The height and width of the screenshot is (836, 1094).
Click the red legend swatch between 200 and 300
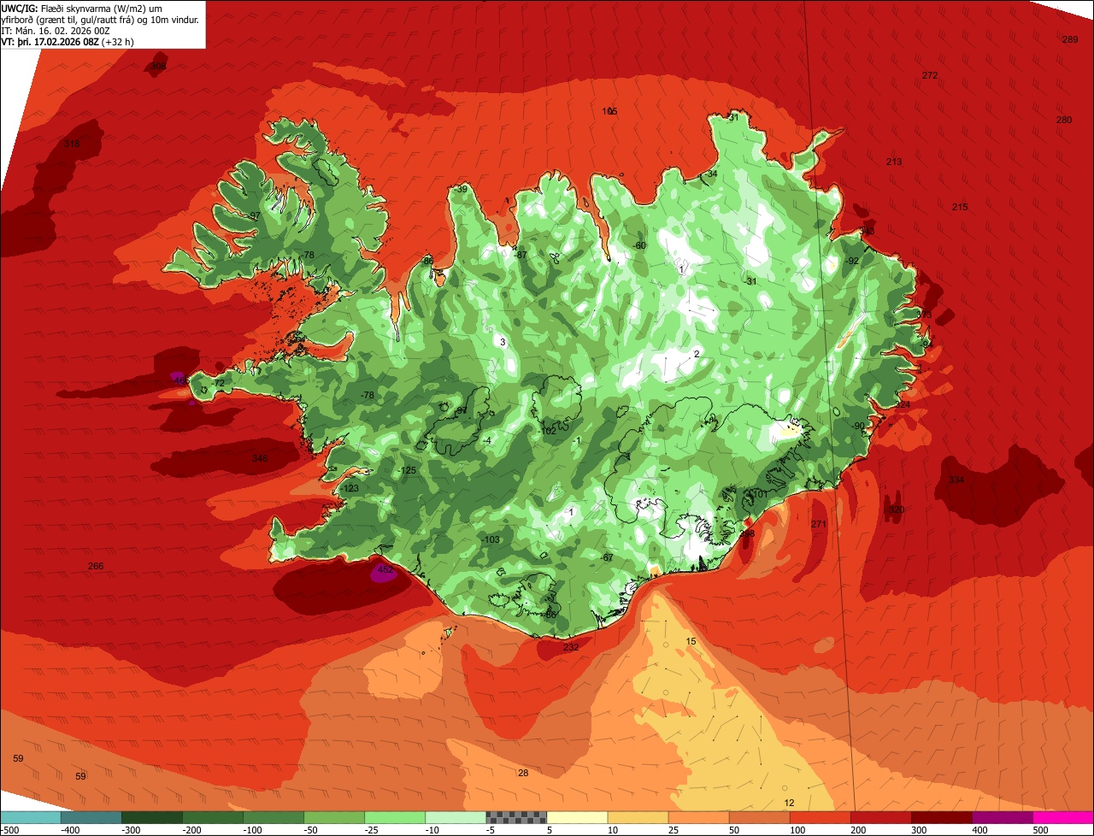tap(880, 817)
